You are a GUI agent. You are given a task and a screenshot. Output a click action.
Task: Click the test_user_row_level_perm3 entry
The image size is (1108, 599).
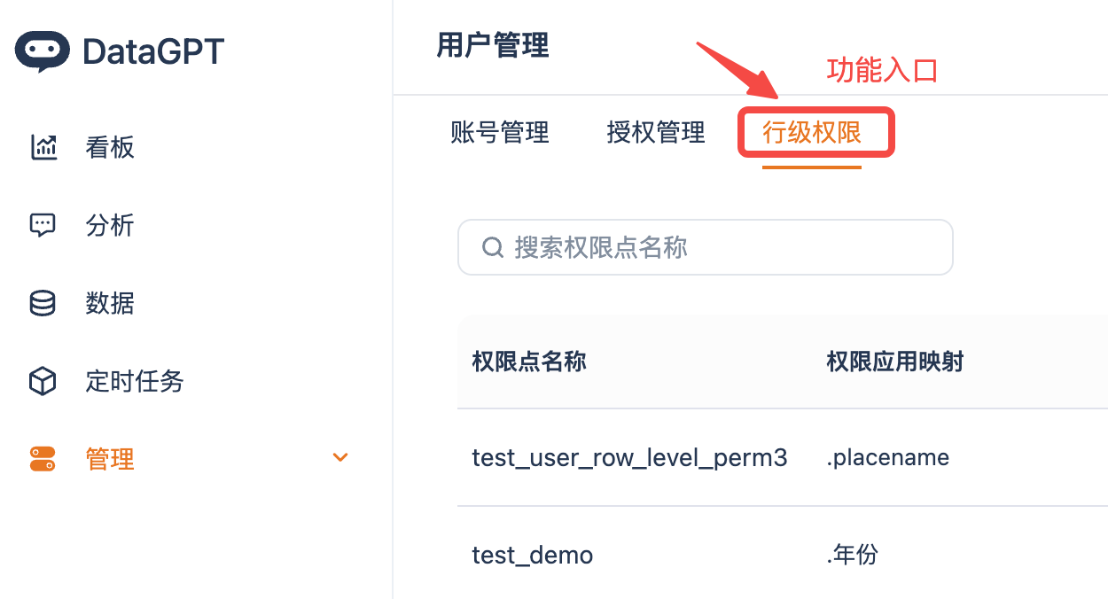point(629,457)
